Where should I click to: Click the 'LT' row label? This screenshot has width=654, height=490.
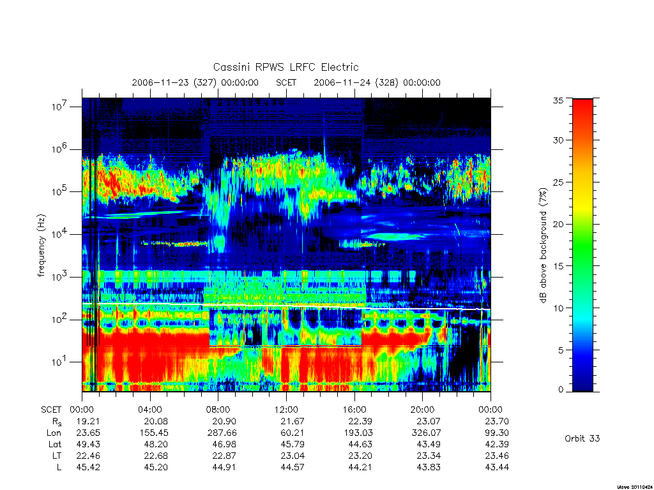click(x=57, y=456)
